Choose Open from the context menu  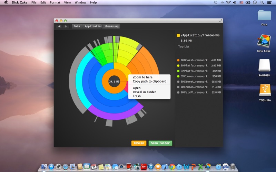137,88
